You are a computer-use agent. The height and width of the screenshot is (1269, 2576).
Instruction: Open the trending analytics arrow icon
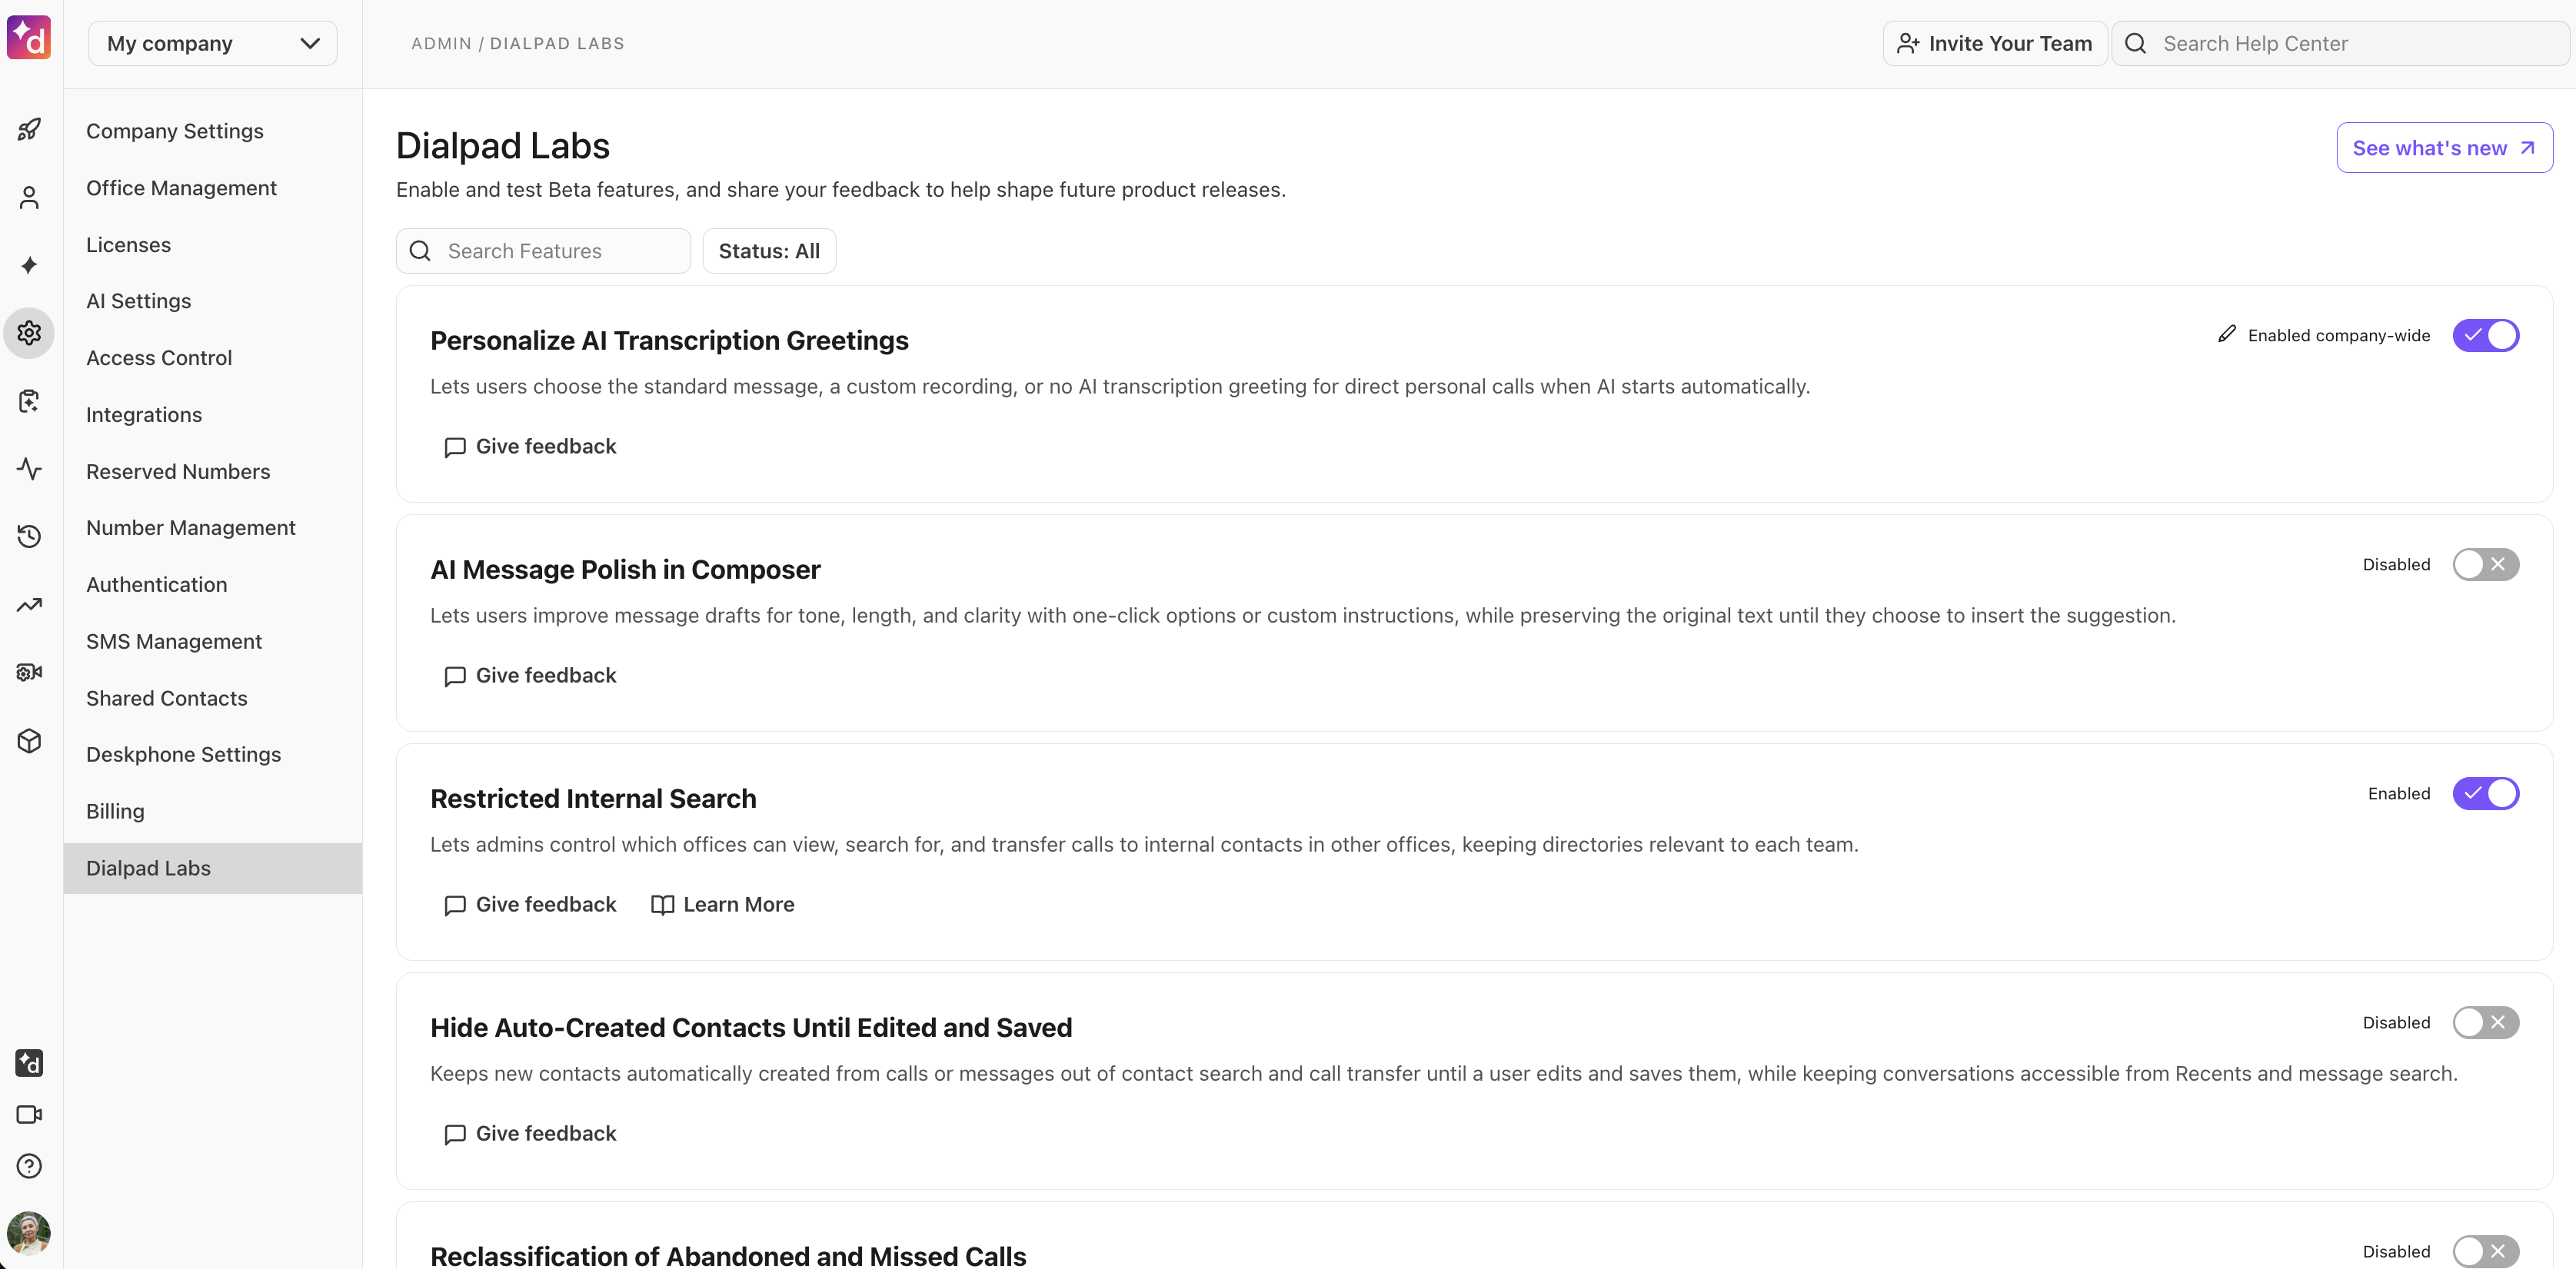coord(29,604)
